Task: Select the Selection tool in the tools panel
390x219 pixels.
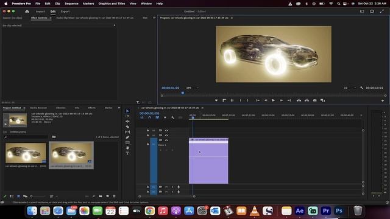Action: coord(127,111)
